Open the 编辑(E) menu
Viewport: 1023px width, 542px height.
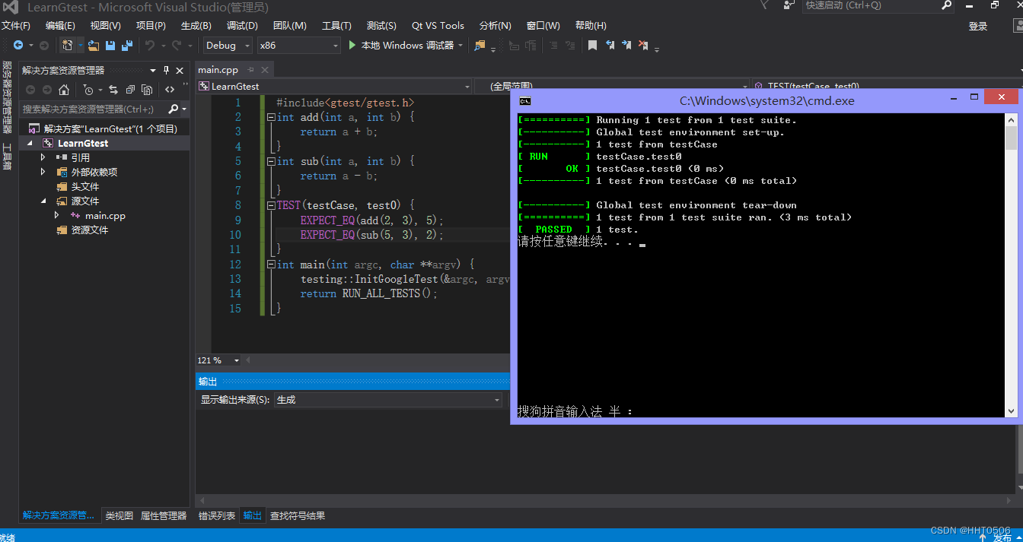click(x=60, y=26)
